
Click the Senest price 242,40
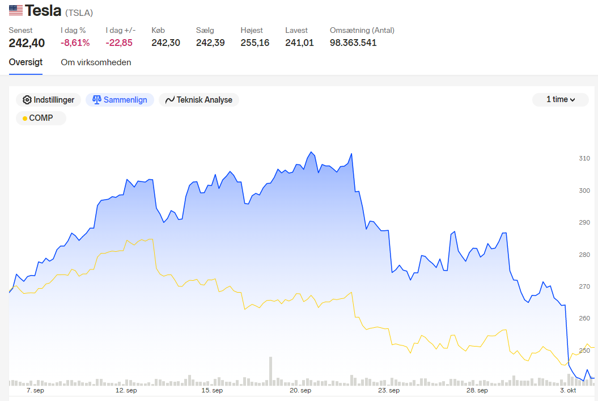click(27, 43)
